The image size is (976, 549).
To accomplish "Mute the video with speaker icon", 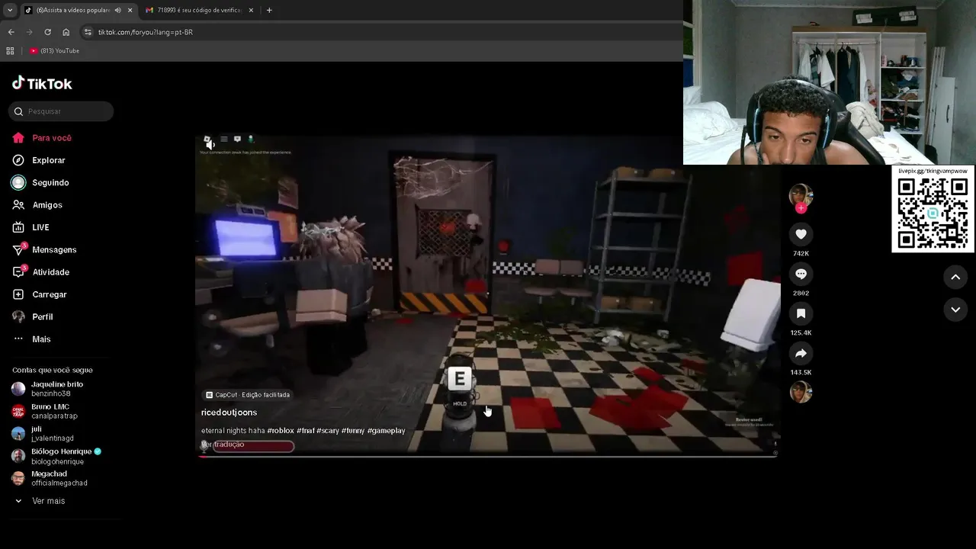I will coord(210,145).
